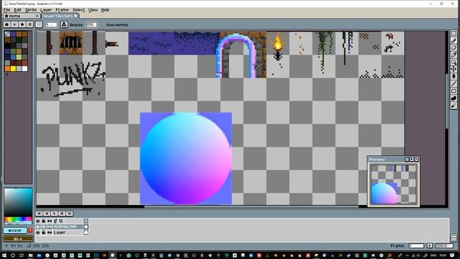Click the brush type button
The width and height of the screenshot is (460, 259).
(39, 24)
